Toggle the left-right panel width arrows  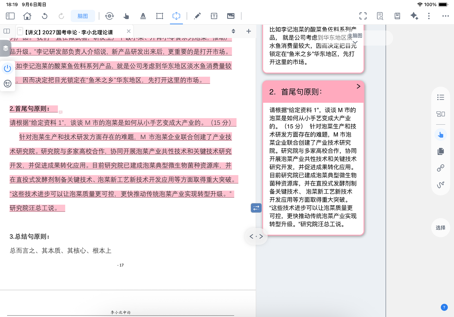pyautogui.click(x=256, y=236)
